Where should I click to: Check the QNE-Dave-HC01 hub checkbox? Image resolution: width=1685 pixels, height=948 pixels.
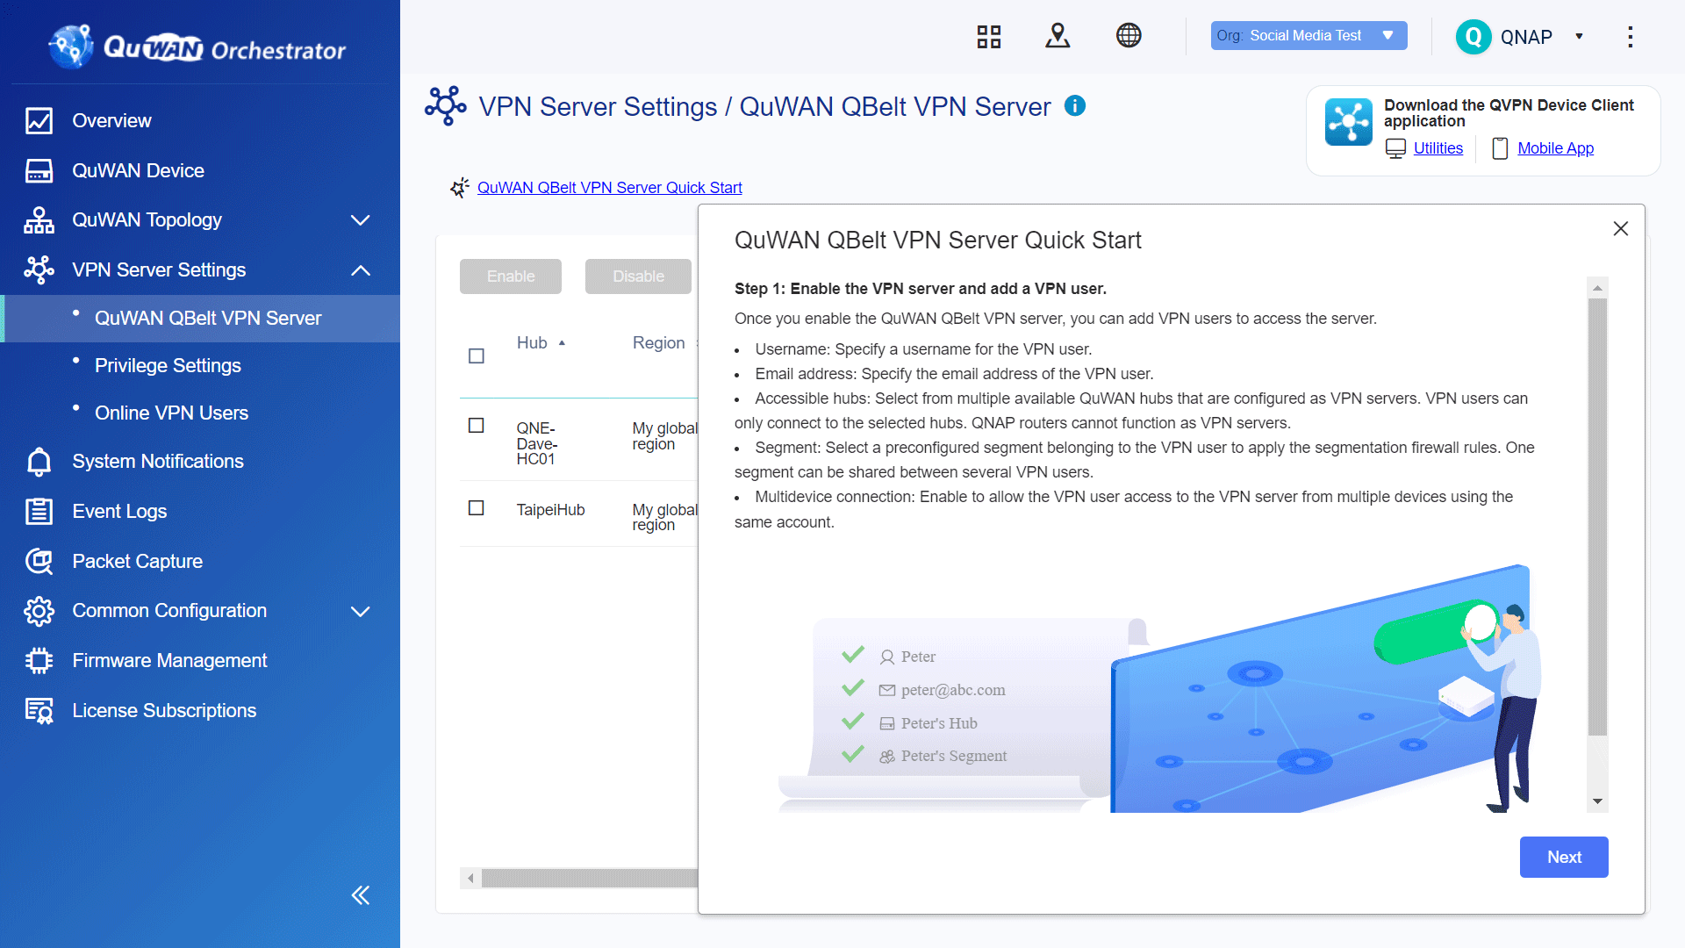point(477,426)
